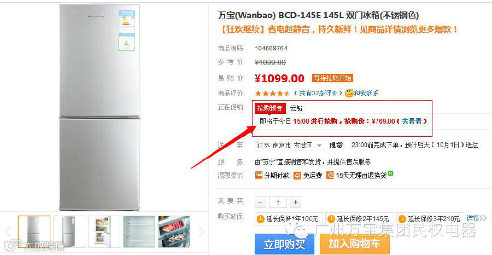
Task: Select 延长保修3年210元 warranty option
Action: tap(430, 218)
